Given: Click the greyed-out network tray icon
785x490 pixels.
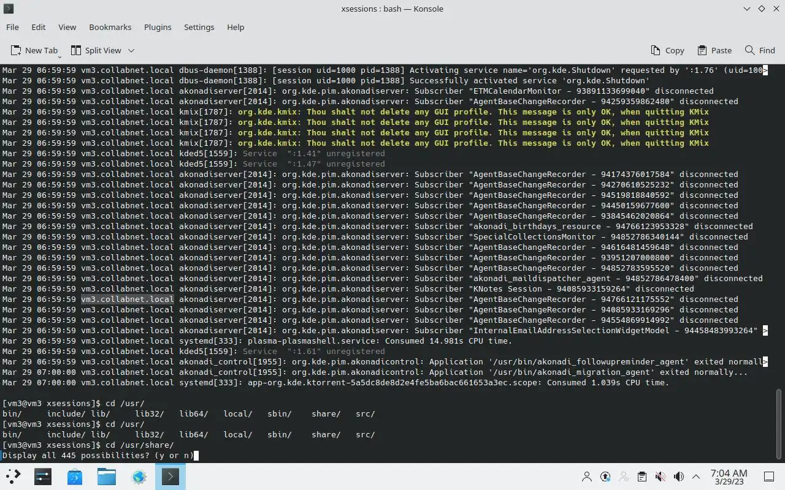Looking at the screenshot, I should point(624,477).
